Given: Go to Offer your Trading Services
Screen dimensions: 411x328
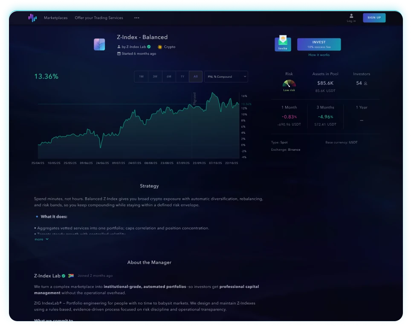Looking at the screenshot, I should (x=99, y=18).
